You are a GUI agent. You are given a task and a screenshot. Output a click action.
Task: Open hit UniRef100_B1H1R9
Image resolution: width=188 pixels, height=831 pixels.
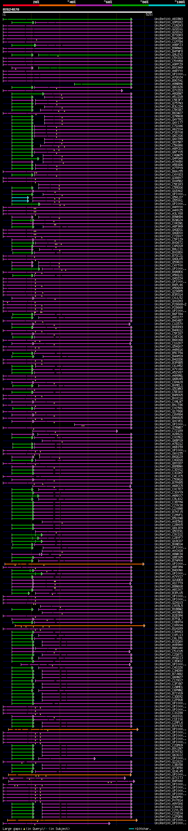pos(169,628)
